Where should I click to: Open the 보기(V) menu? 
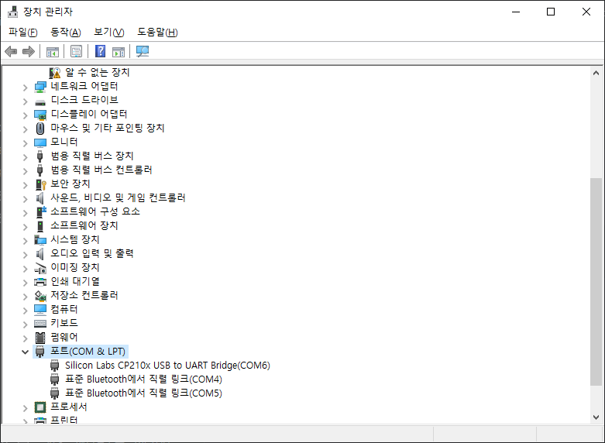(x=108, y=32)
